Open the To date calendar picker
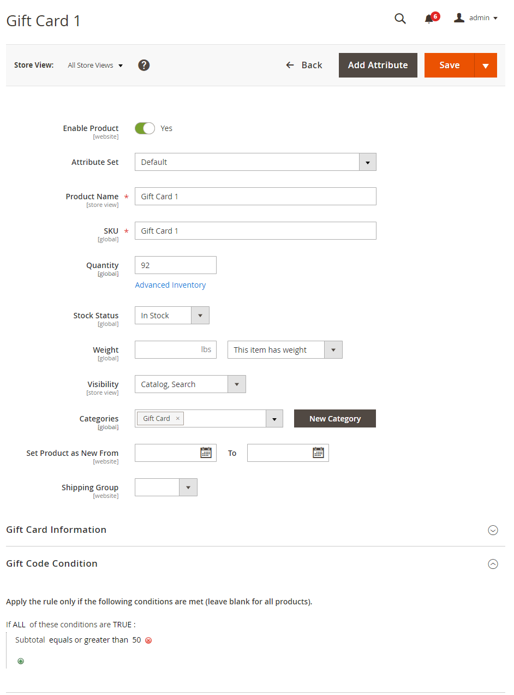Screen dimensions: 514x695 click(x=318, y=453)
